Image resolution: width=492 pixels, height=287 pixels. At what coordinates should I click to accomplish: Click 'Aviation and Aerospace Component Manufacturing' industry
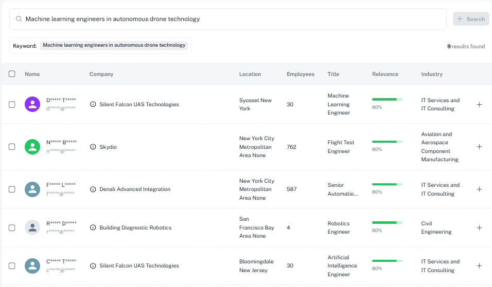(x=440, y=147)
